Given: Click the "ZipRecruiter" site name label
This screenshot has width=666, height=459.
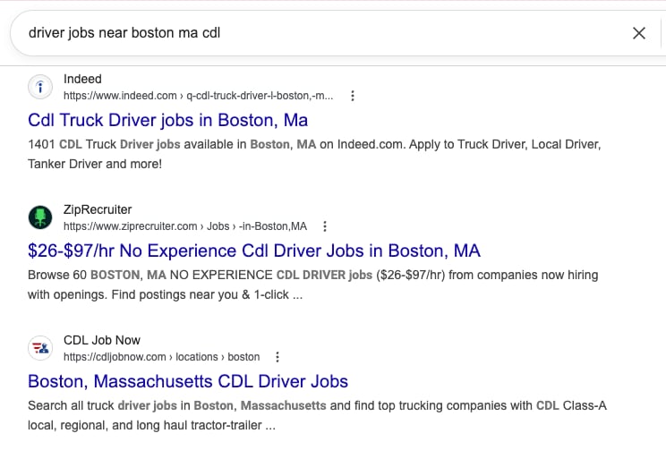Looking at the screenshot, I should (98, 210).
